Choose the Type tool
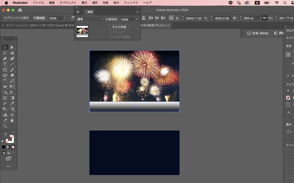Viewport: 294px width, 183px height. [x=5, y=64]
